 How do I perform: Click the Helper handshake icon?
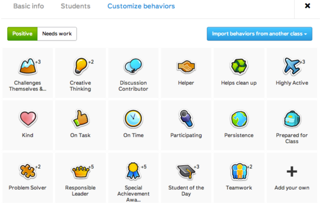[x=186, y=67]
